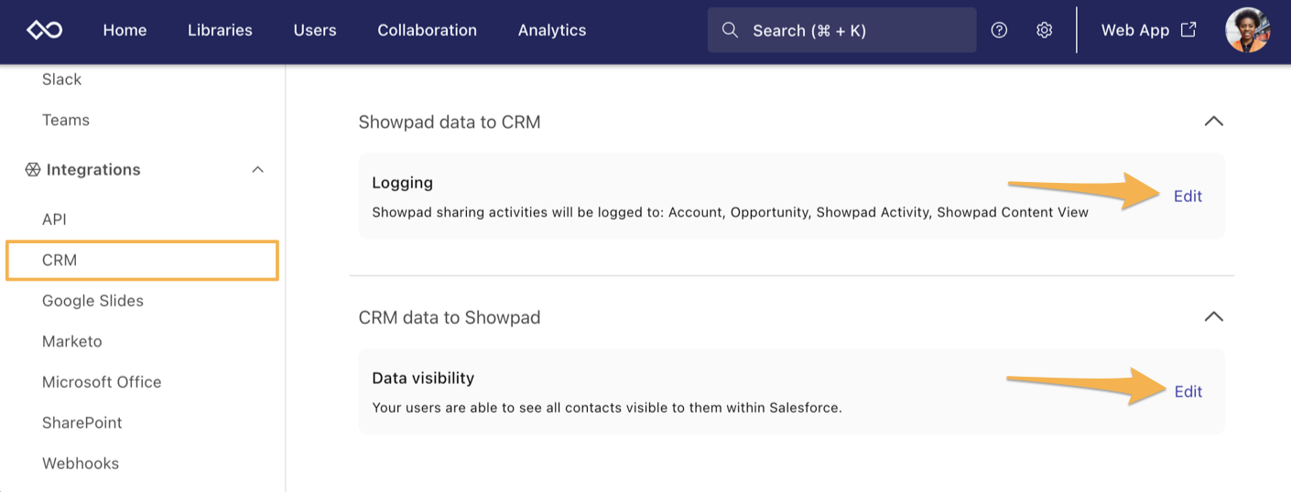The height and width of the screenshot is (492, 1291).
Task: Click the Logging heading text
Action: point(402,183)
